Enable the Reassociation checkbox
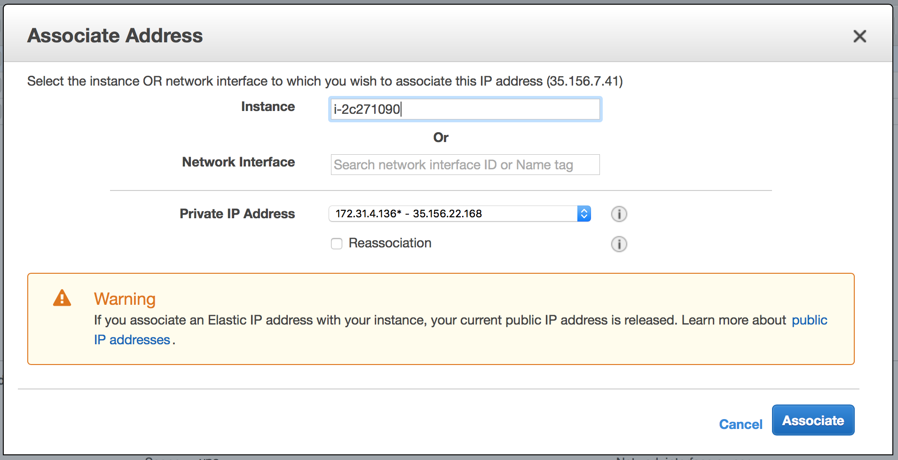The height and width of the screenshot is (460, 898). click(337, 244)
